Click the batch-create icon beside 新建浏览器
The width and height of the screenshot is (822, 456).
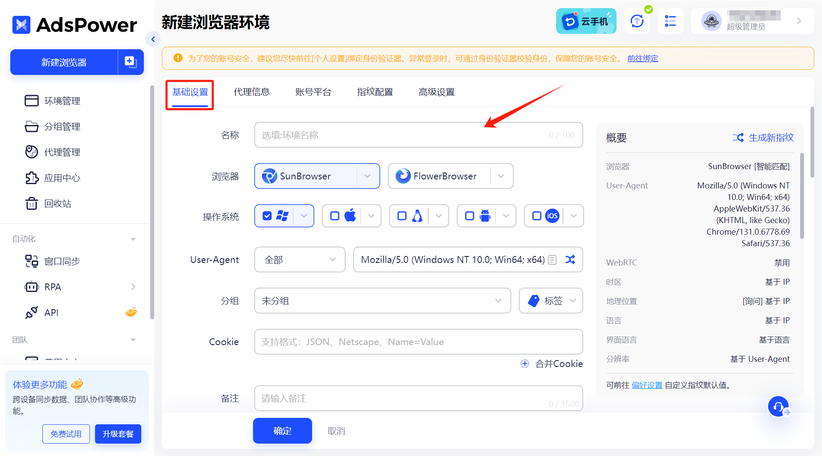pyautogui.click(x=131, y=62)
